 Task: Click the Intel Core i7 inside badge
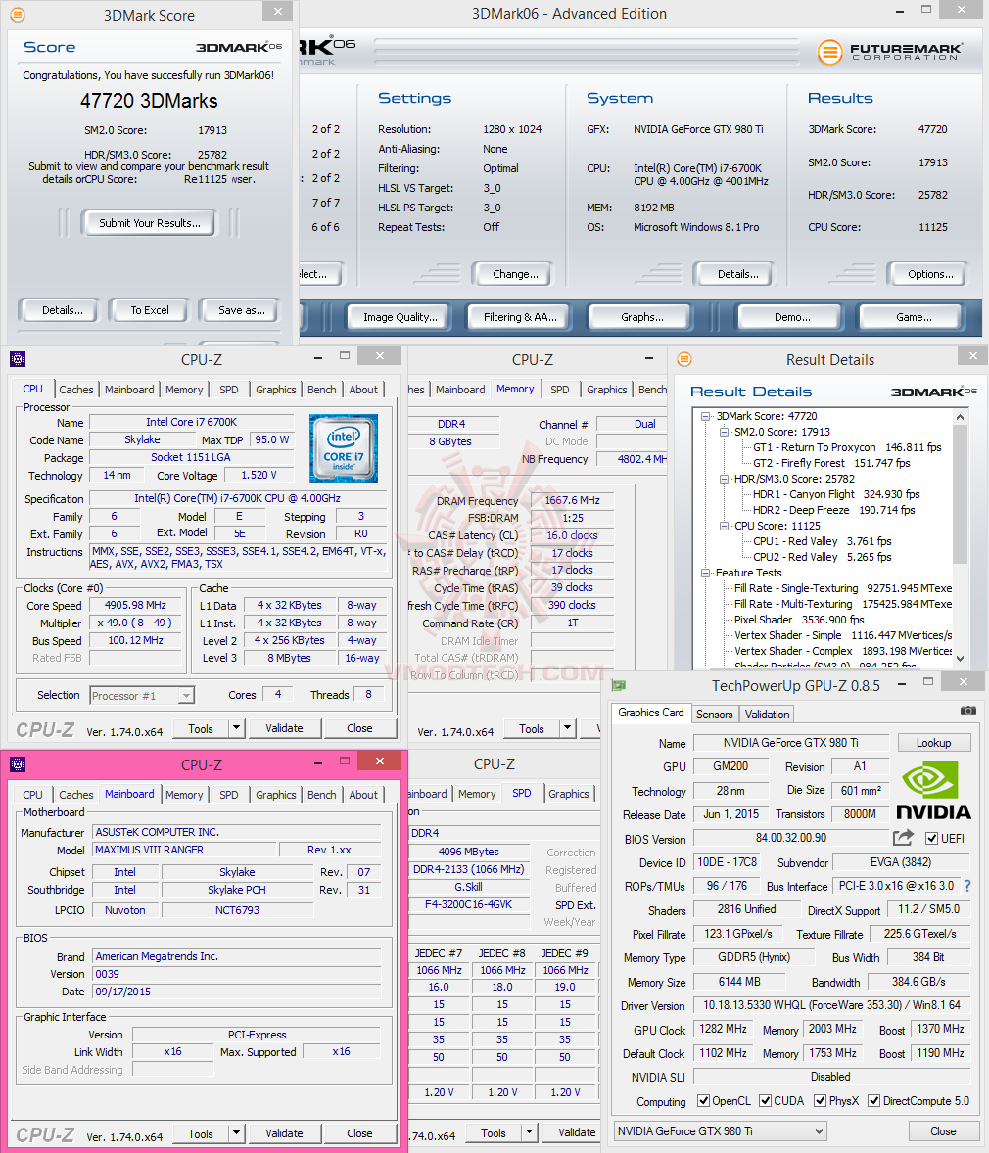pos(344,448)
